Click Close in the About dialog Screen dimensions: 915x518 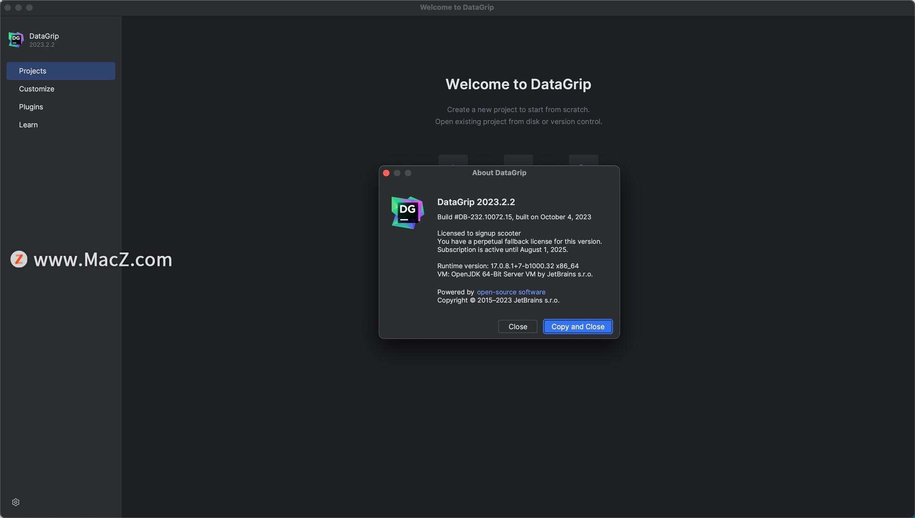point(517,326)
